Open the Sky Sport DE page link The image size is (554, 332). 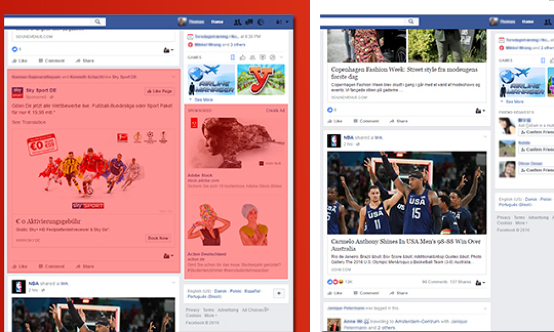41,90
